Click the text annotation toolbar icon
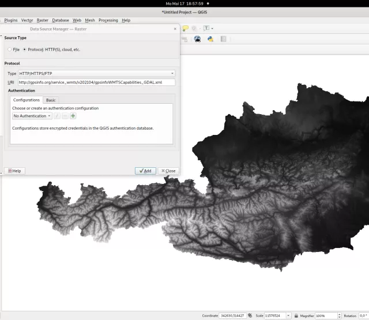The height and width of the screenshot is (320, 369). (206, 28)
